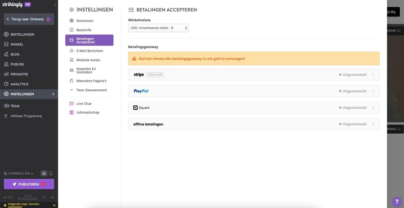Open offline betalingen settings

pos(254,124)
